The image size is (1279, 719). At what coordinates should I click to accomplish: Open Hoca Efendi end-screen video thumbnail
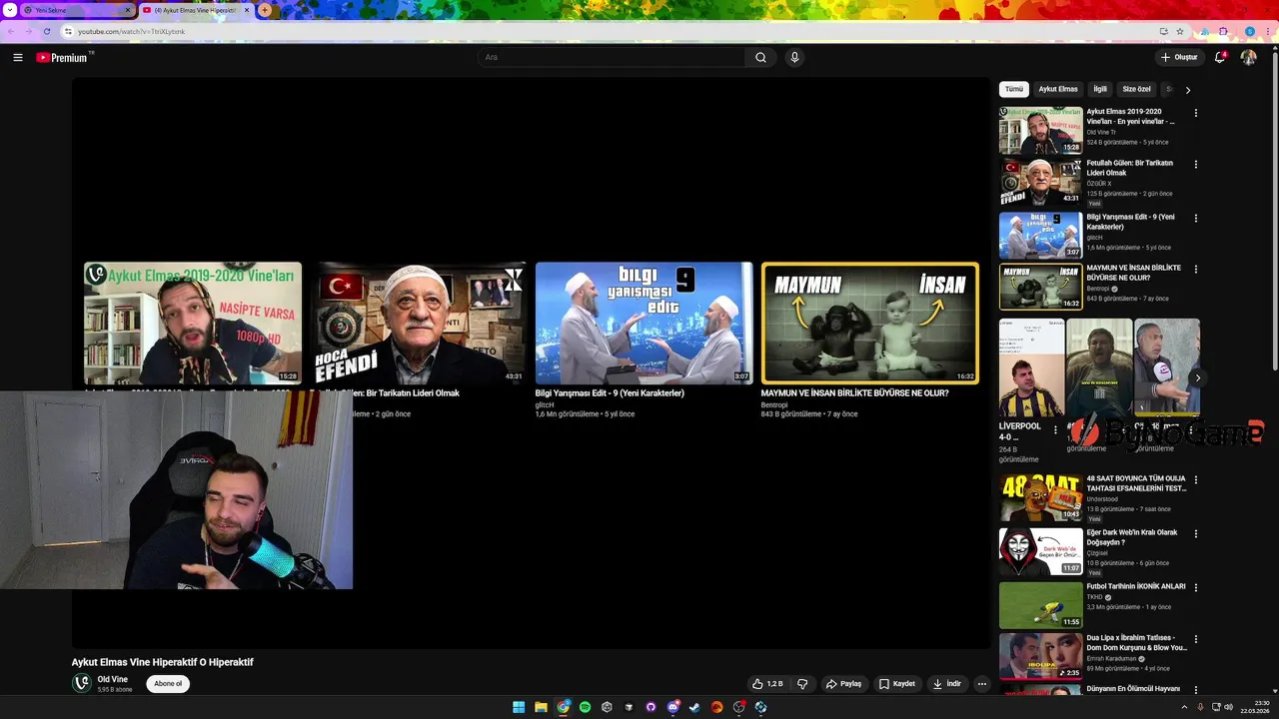pos(418,323)
